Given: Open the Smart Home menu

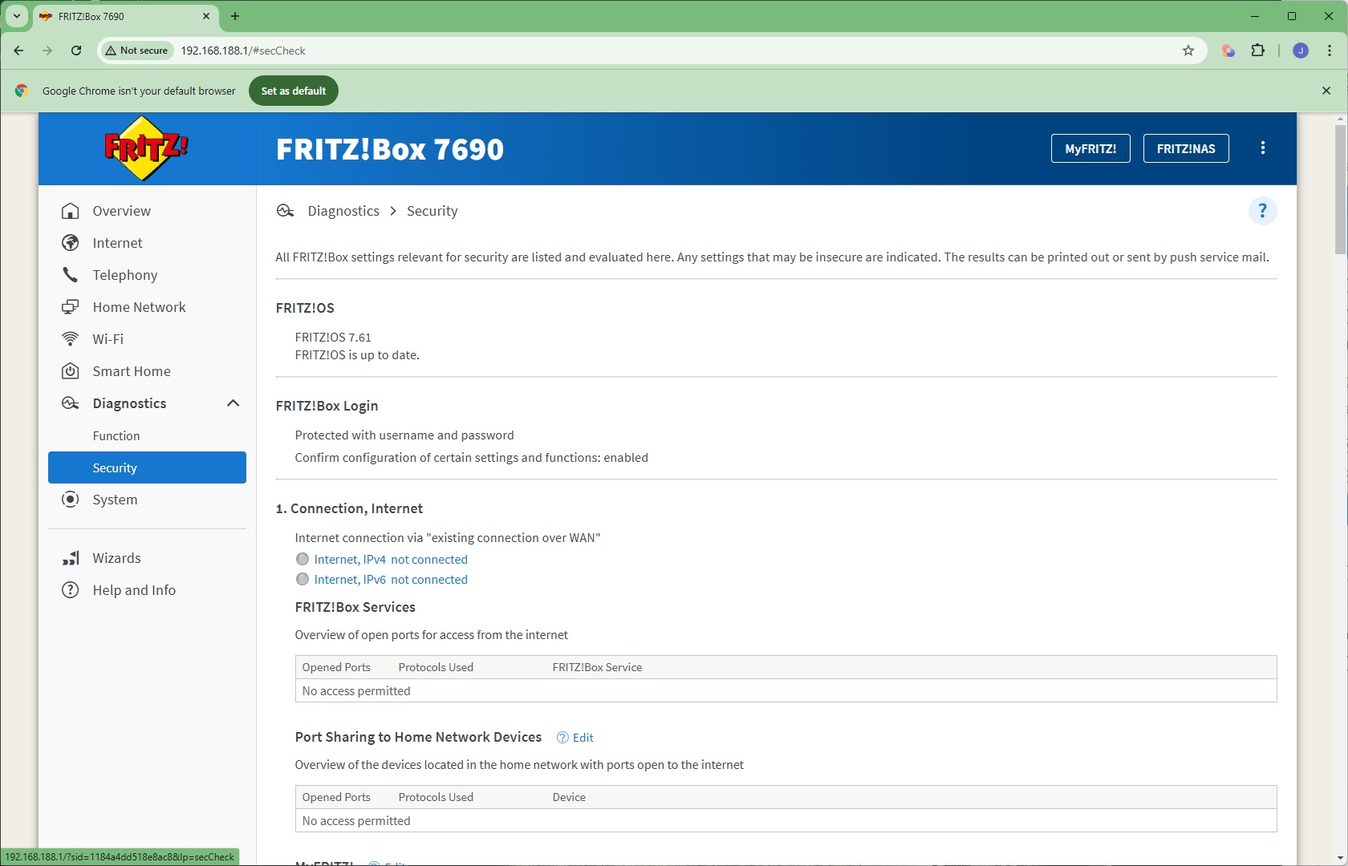Looking at the screenshot, I should [x=132, y=371].
